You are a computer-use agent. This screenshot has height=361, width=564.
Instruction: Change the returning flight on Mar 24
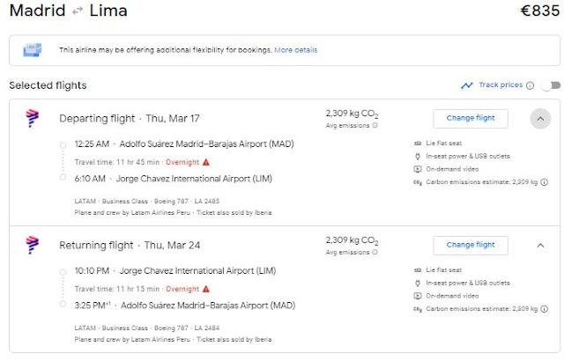(x=471, y=245)
